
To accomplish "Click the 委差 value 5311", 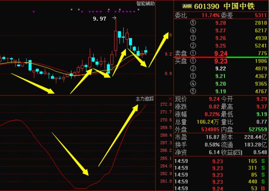I will [x=261, y=15].
